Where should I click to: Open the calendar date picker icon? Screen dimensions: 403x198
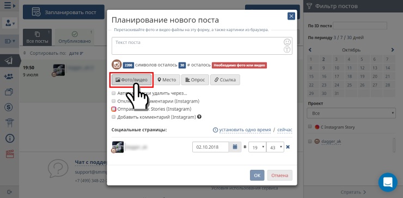[x=235, y=147]
